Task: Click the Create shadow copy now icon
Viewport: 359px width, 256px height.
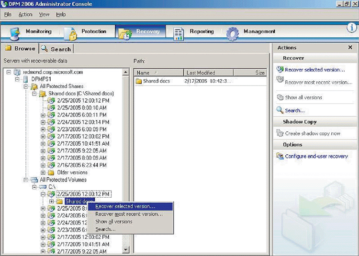Action: click(x=280, y=133)
